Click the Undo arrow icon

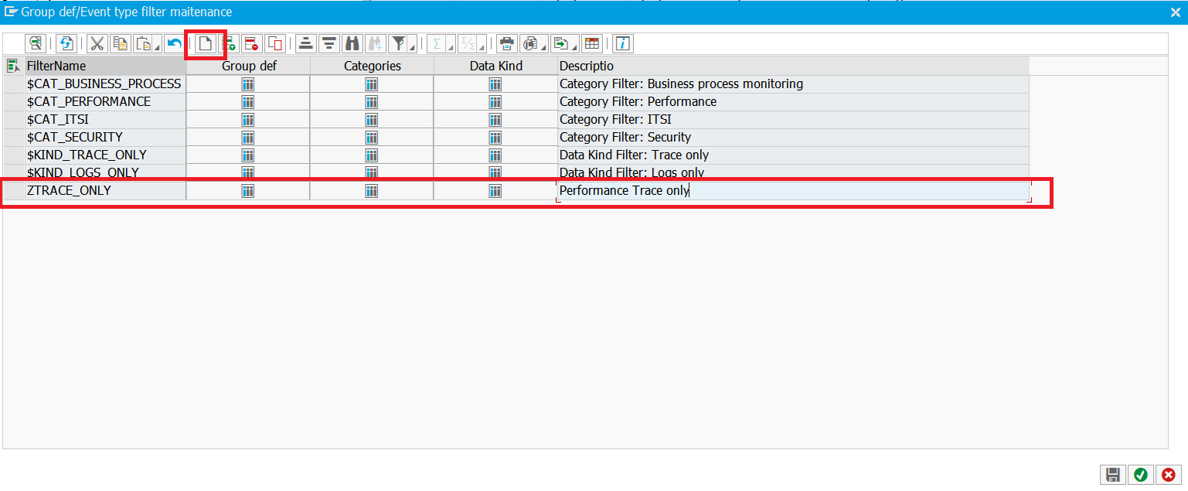click(x=175, y=43)
